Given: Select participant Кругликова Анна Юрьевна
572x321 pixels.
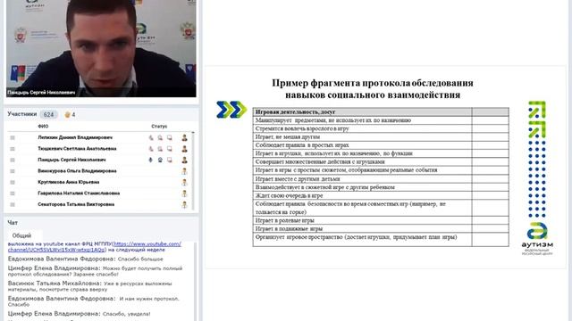Looking at the screenshot, I should pyautogui.click(x=68, y=182).
